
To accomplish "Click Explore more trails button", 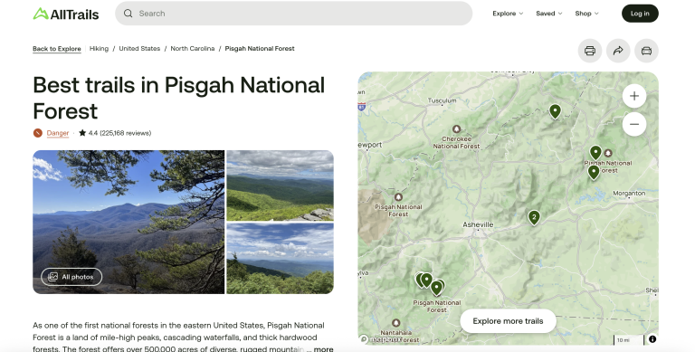I will pyautogui.click(x=508, y=321).
